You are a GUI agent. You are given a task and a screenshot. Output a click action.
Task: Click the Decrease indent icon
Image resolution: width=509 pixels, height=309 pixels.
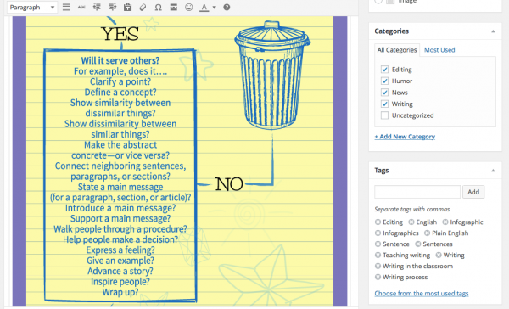pos(97,7)
